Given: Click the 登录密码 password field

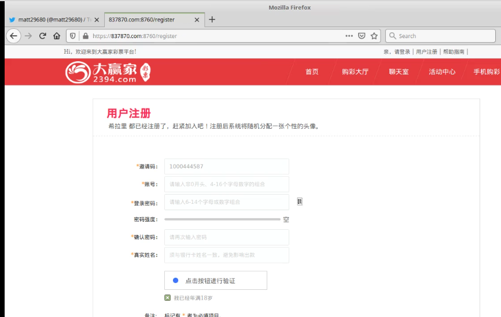Looking at the screenshot, I should tap(227, 202).
